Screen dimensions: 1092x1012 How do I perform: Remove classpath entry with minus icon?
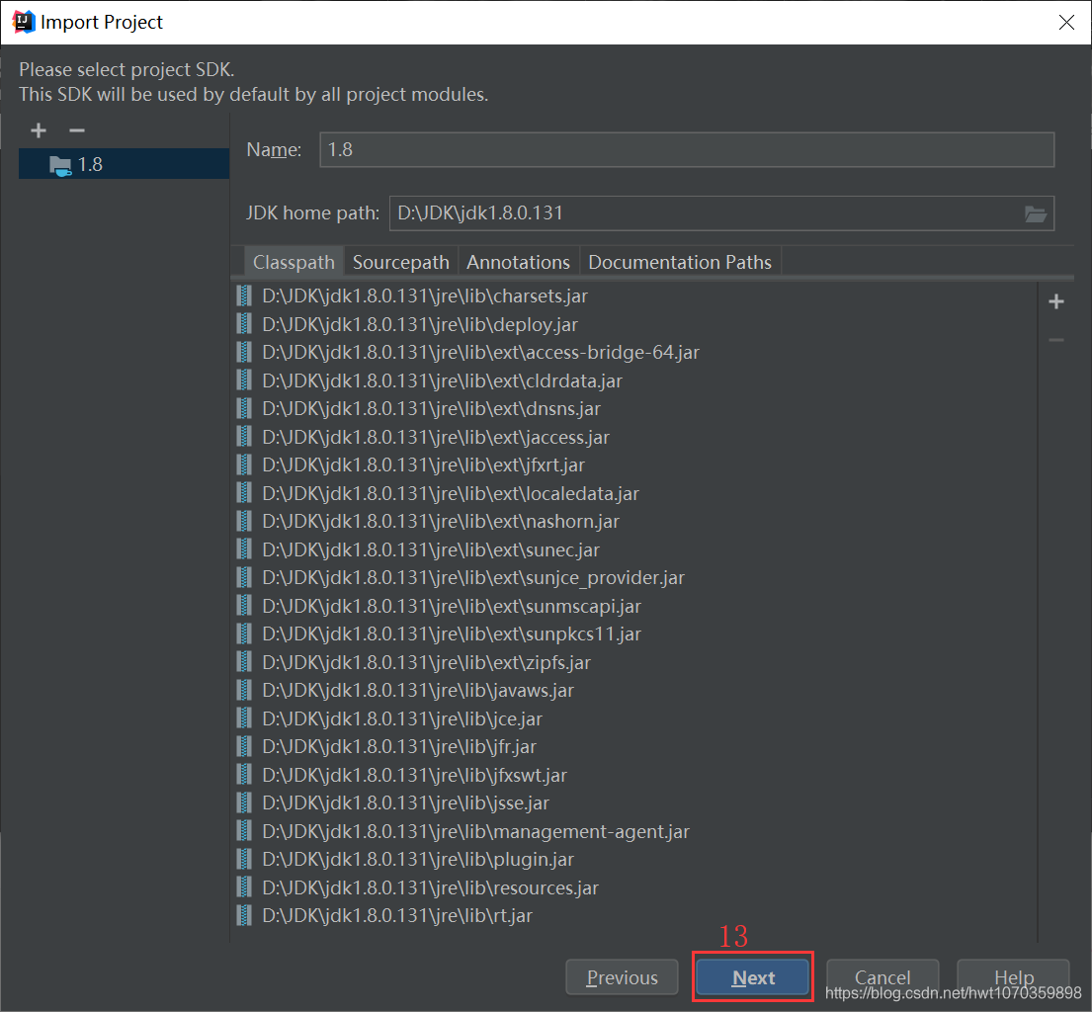[1055, 340]
